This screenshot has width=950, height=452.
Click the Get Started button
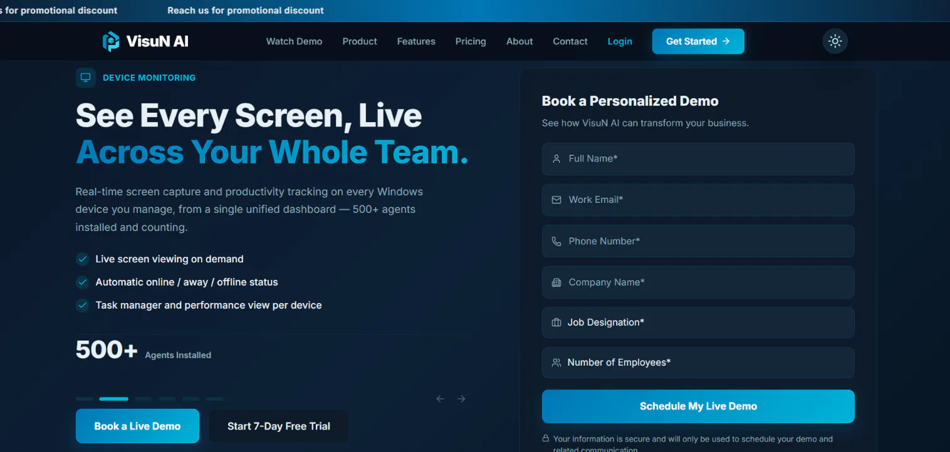pyautogui.click(x=698, y=41)
